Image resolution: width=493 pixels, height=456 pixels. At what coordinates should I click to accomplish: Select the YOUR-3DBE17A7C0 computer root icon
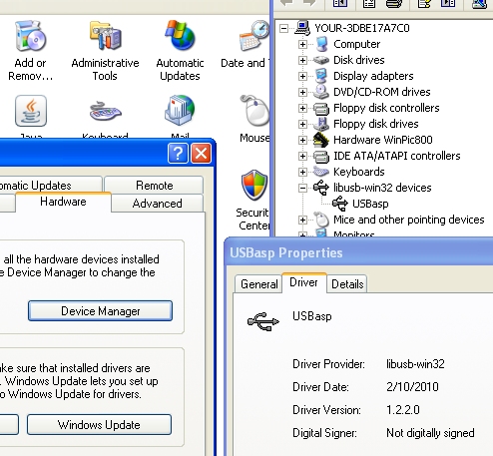(302, 28)
